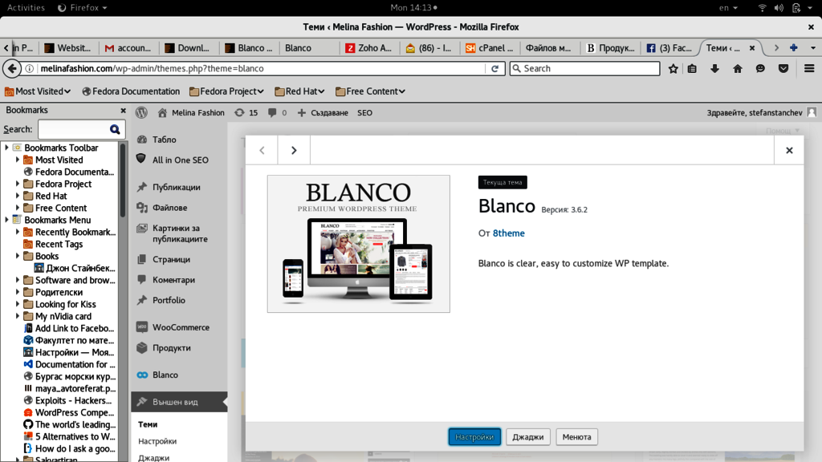This screenshot has width=822, height=462.
Task: Open the en language selector
Action: (728, 8)
